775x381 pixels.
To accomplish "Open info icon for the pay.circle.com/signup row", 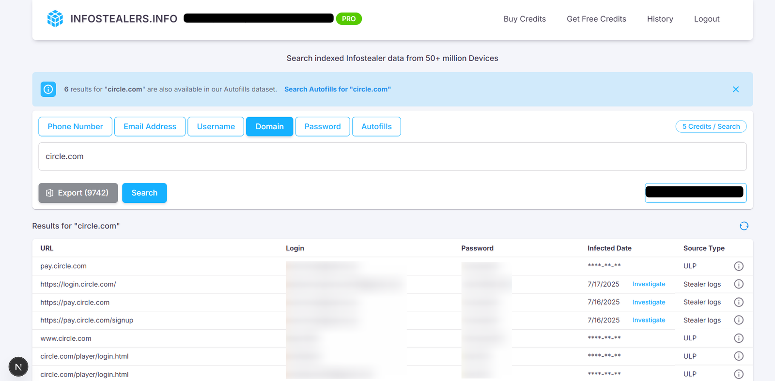I will [739, 320].
